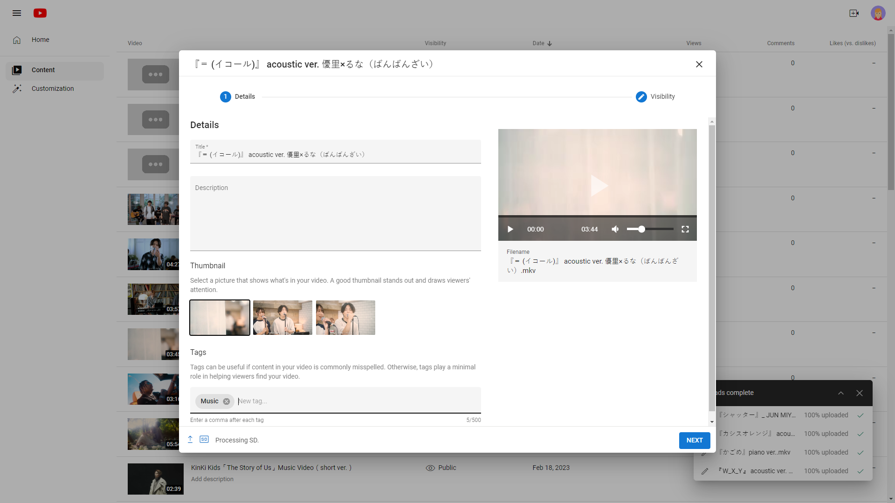895x503 pixels.
Task: Open Customization in sidebar
Action: click(x=53, y=88)
